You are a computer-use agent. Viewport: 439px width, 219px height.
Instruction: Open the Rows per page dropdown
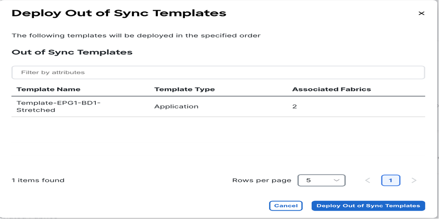tap(321, 180)
